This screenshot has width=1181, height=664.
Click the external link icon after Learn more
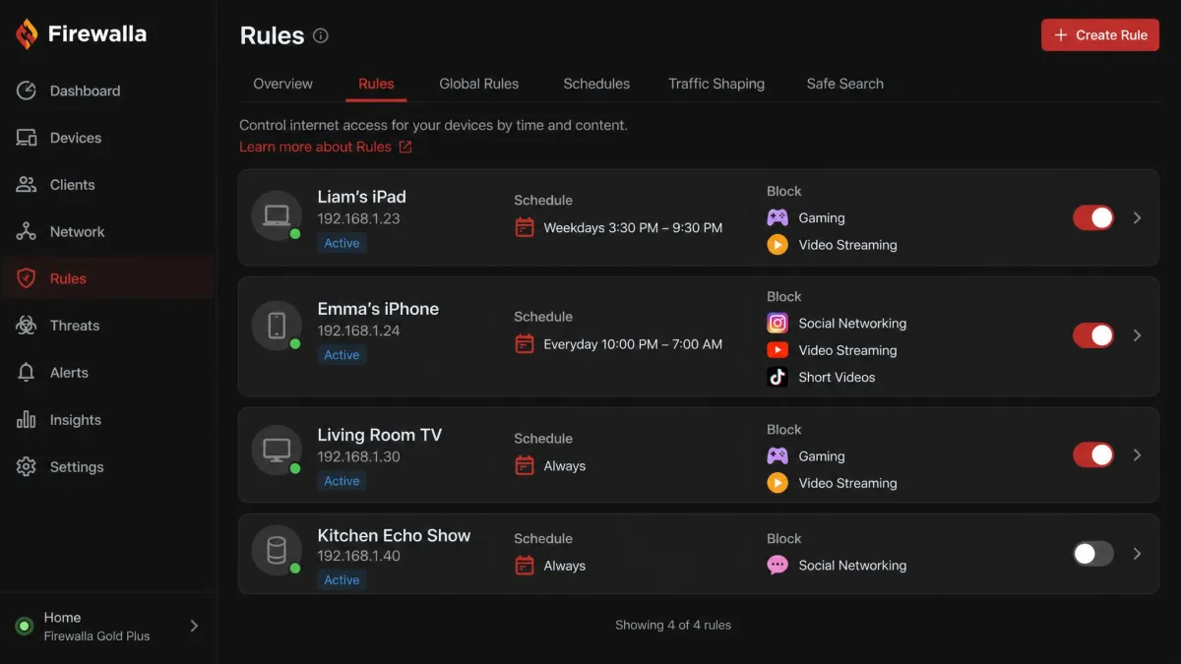(405, 147)
